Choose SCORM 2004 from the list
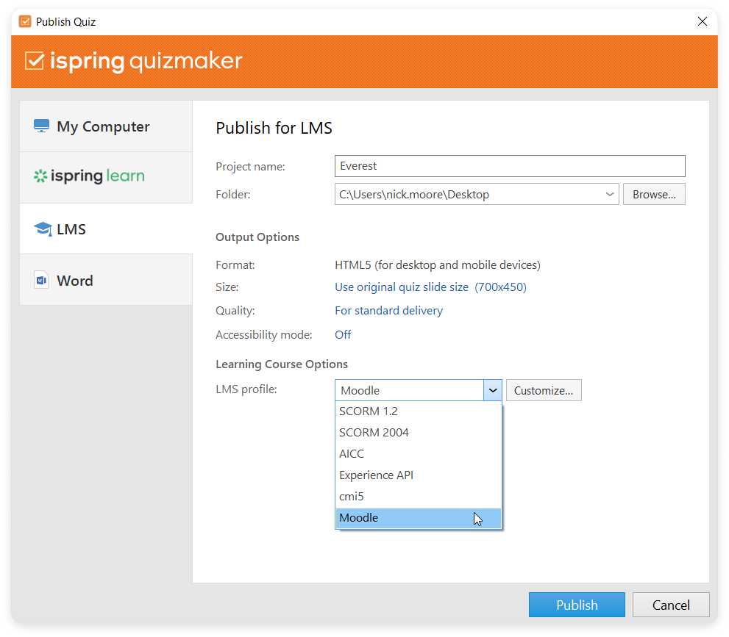This screenshot has height=637, width=729. (x=418, y=432)
